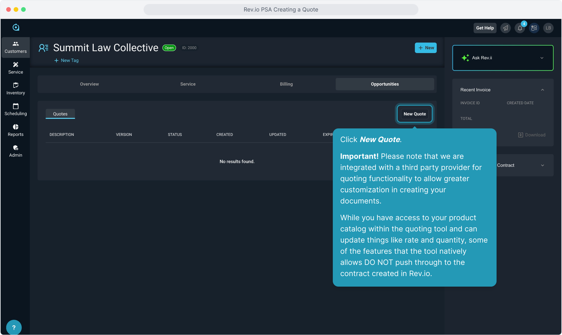Switch to the Service tab
This screenshot has height=335, width=562.
tap(188, 84)
